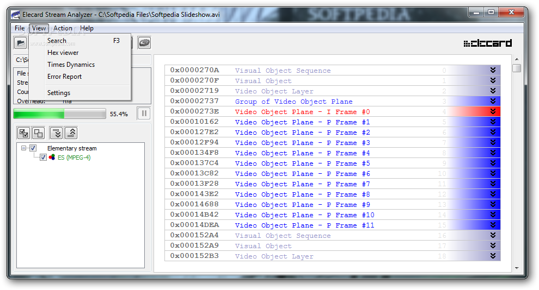This screenshot has height=290, width=539.
Task: Click the vertical scrollbar thumb
Action: click(x=517, y=68)
